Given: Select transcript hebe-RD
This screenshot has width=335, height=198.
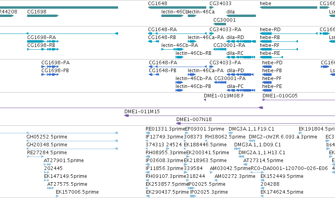Looking at the screenshot, I should coord(270,29).
